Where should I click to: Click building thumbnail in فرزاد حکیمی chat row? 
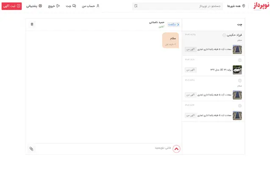(237, 49)
